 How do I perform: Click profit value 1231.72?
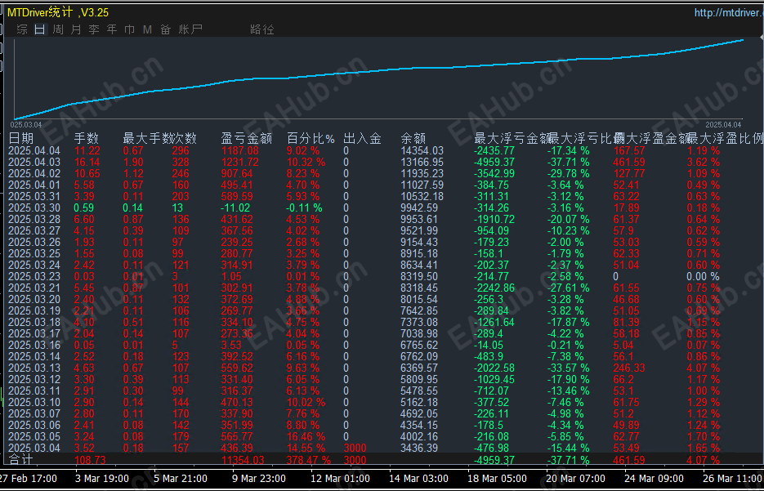point(239,163)
